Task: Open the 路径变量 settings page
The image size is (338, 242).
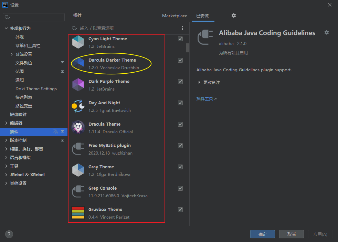Action: 24,106
